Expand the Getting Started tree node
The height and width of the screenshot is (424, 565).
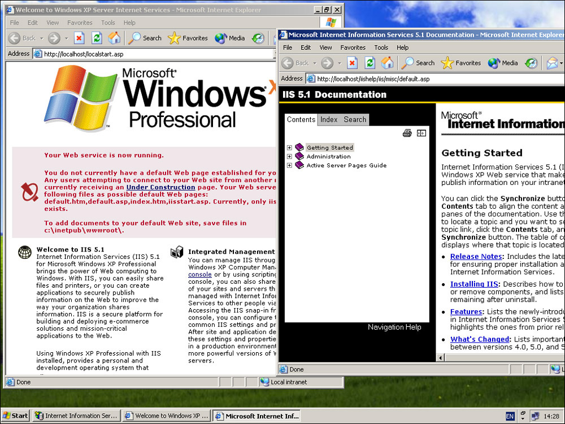[x=289, y=148]
